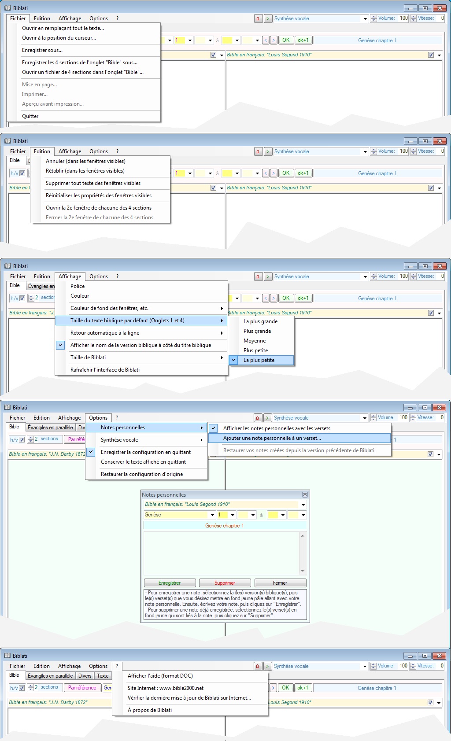Click the ok+1 button beside the help menu
Image resolution: width=451 pixels, height=741 pixels.
click(x=303, y=688)
